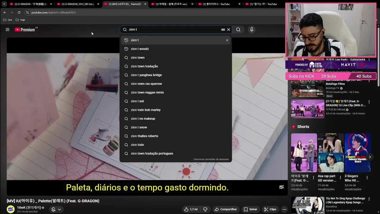Image resolution: width=380 pixels, height=214 pixels.
Task: Click Salvar to save video
Action: pyautogui.click(x=250, y=209)
